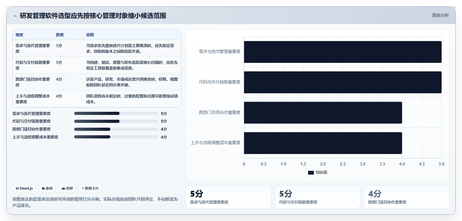
Task: Toggle the 指标值 legend entry
Action: point(318,172)
